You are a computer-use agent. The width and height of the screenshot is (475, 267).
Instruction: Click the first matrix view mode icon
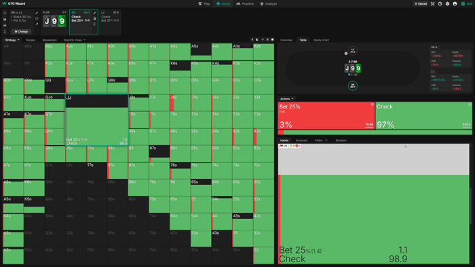click(252, 39)
